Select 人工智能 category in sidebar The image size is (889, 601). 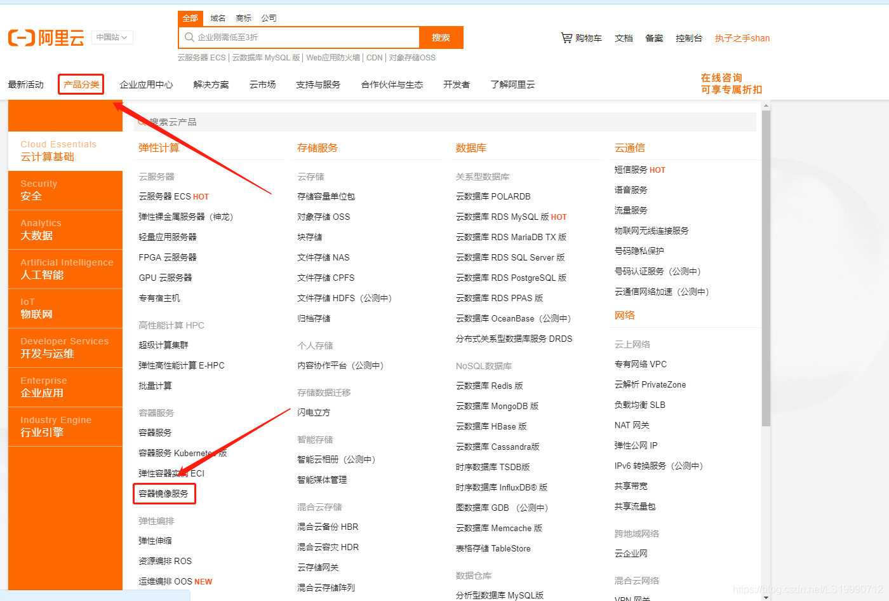coord(65,269)
